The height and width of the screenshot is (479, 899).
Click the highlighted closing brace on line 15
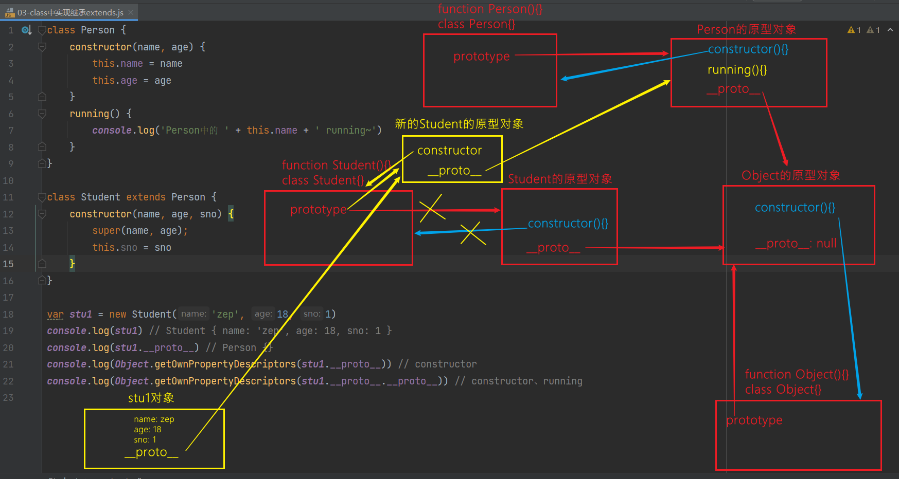click(72, 264)
